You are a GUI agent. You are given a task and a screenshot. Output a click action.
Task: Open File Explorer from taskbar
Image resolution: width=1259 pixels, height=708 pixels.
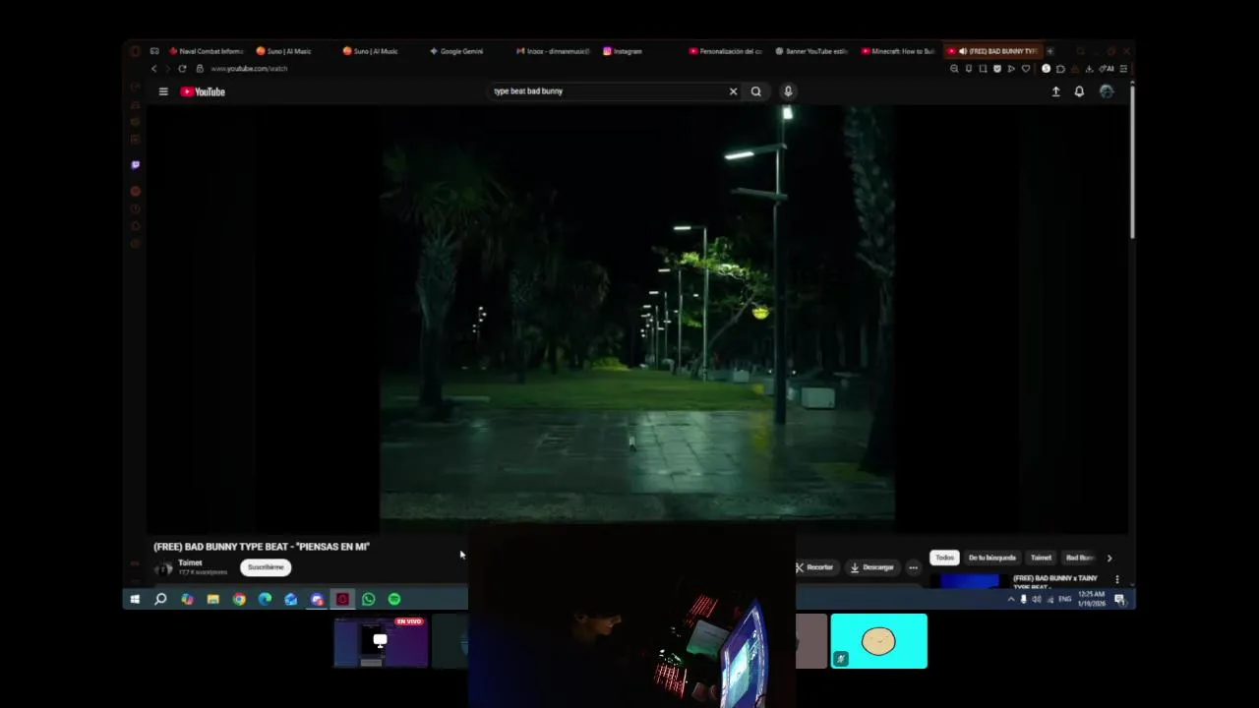pyautogui.click(x=212, y=599)
